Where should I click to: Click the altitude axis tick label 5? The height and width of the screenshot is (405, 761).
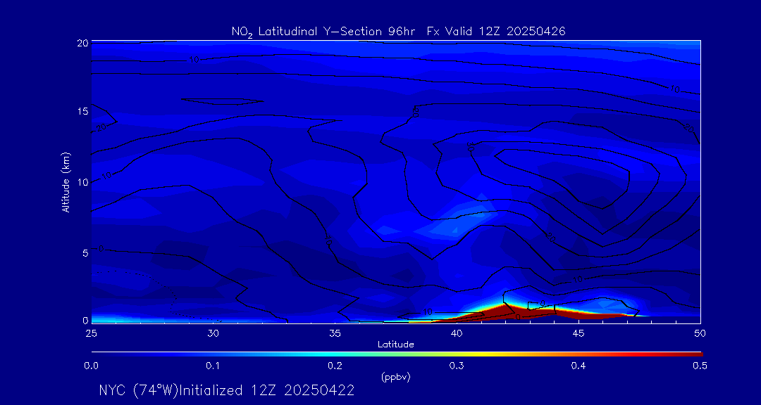coord(85,252)
